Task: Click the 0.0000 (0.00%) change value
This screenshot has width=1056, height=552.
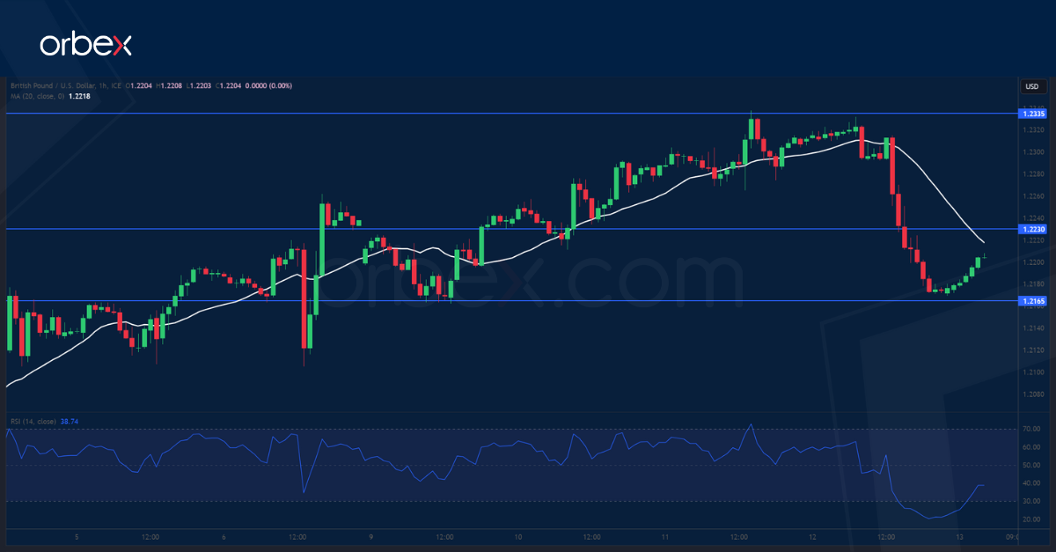Action: click(268, 85)
